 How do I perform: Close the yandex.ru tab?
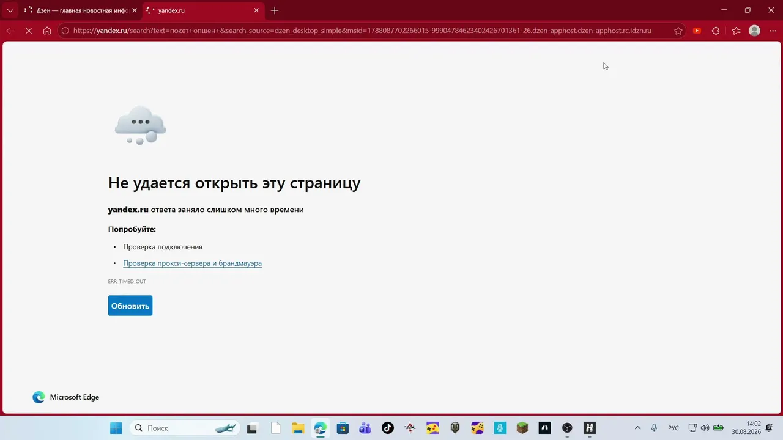256,10
